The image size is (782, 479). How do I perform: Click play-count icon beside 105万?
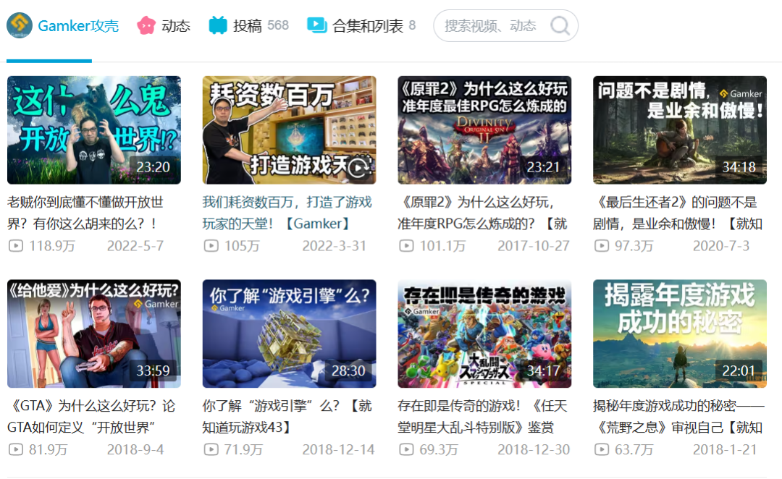(x=211, y=246)
